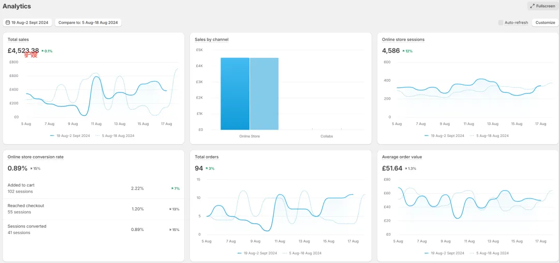Screen dimensions: 559x263
Task: Click the expand arrows icon beside Fullscreen
Action: click(532, 6)
